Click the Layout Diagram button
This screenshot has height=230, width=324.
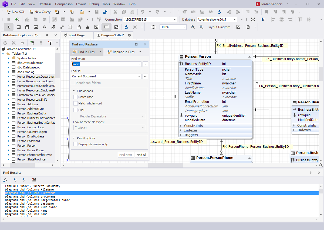(x=219, y=27)
